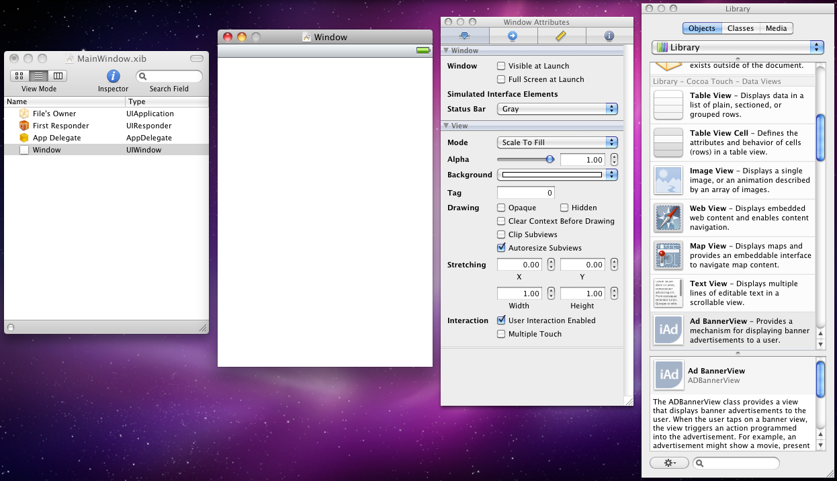Collapse the View section in the inspector
The image size is (837, 481).
pos(447,126)
